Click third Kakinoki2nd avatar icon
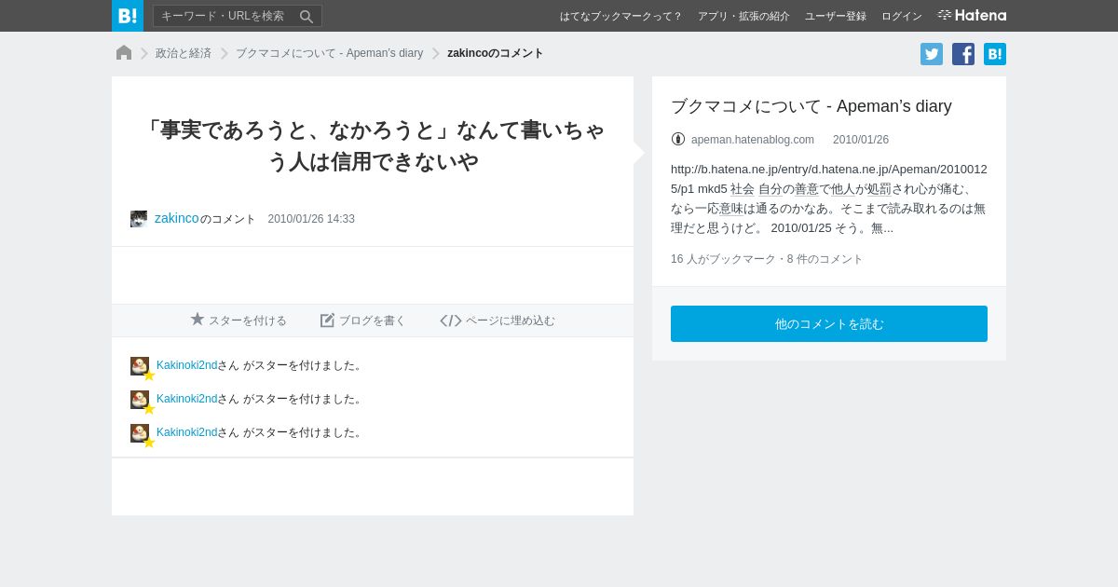Screen dimensions: 1118x587 pos(140,433)
